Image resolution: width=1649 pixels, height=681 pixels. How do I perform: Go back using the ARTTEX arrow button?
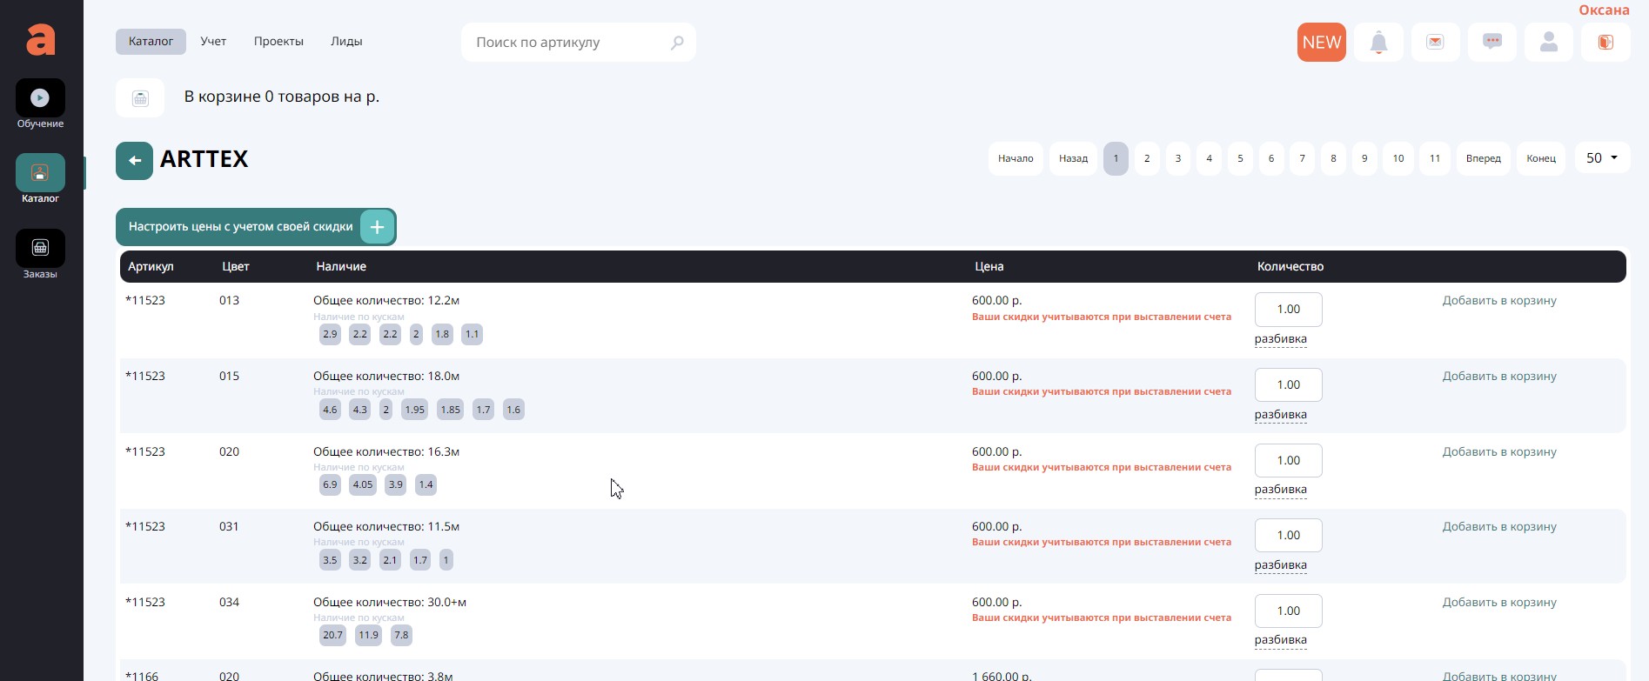pos(134,161)
